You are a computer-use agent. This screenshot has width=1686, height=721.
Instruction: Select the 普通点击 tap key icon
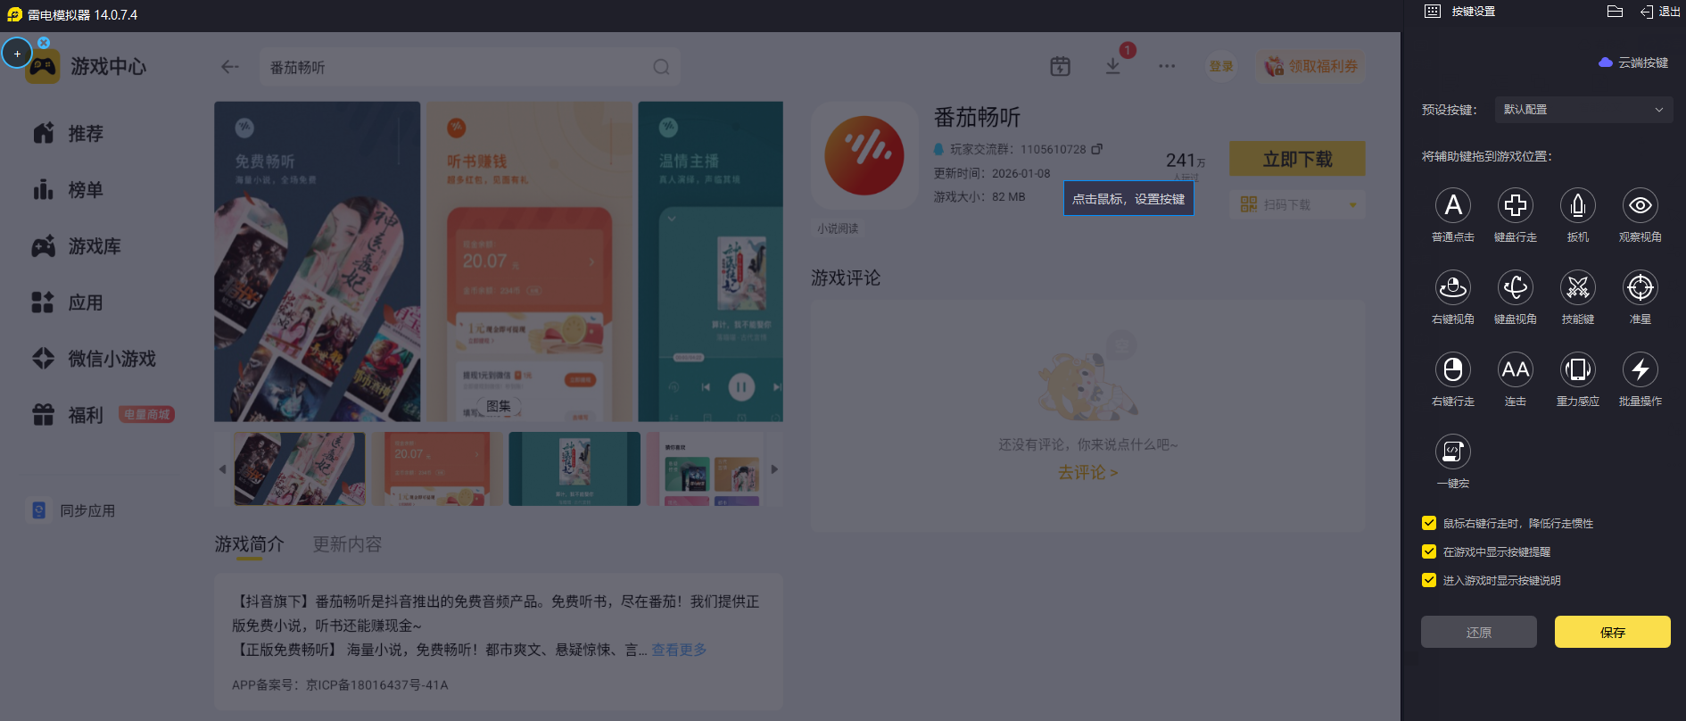[1453, 205]
